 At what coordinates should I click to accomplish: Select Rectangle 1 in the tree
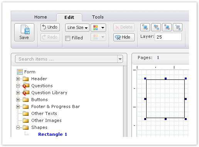click(52, 134)
